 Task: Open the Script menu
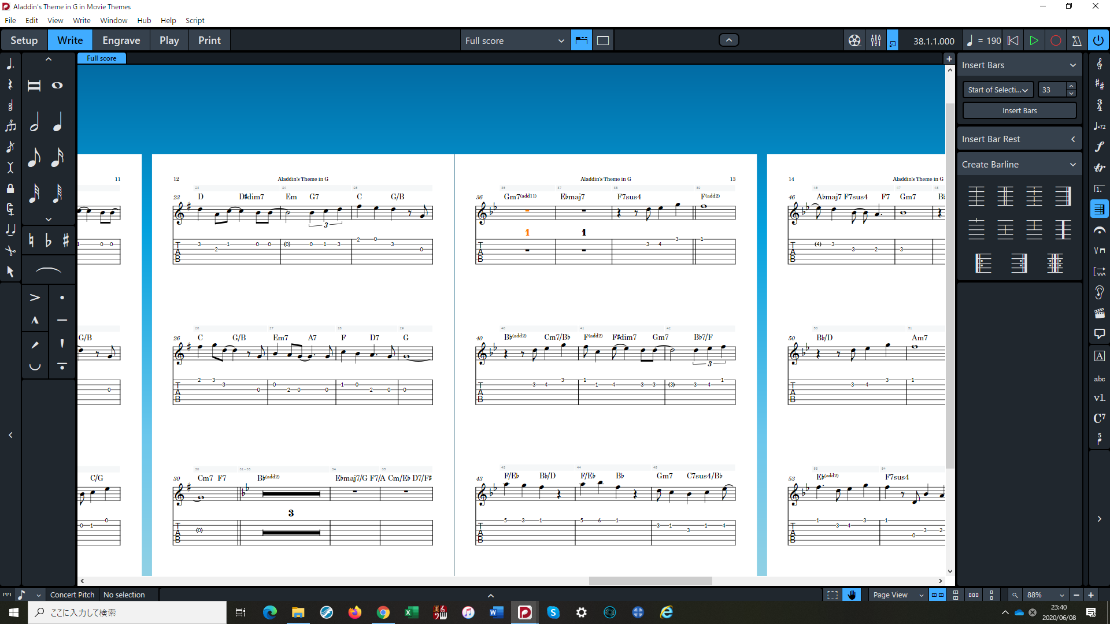[x=194, y=20]
